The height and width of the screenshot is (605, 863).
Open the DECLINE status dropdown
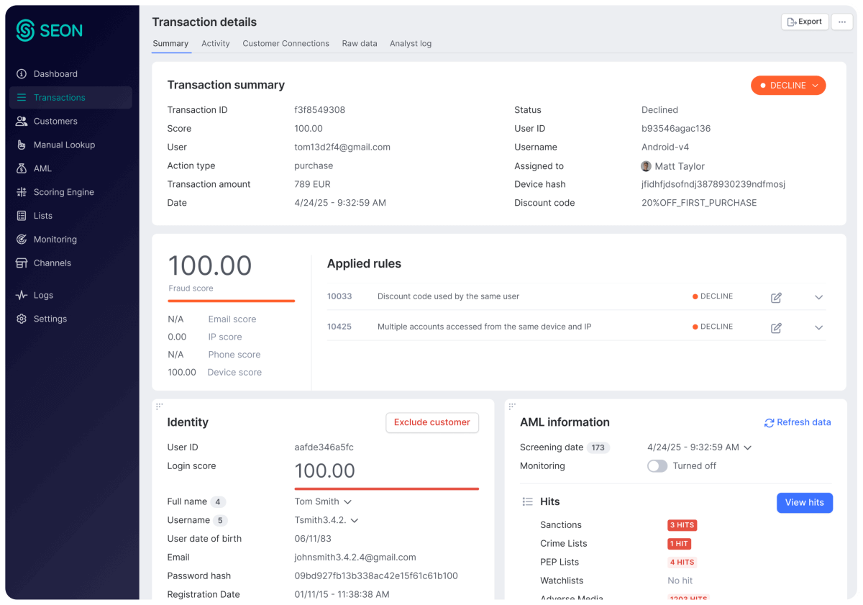coord(788,86)
